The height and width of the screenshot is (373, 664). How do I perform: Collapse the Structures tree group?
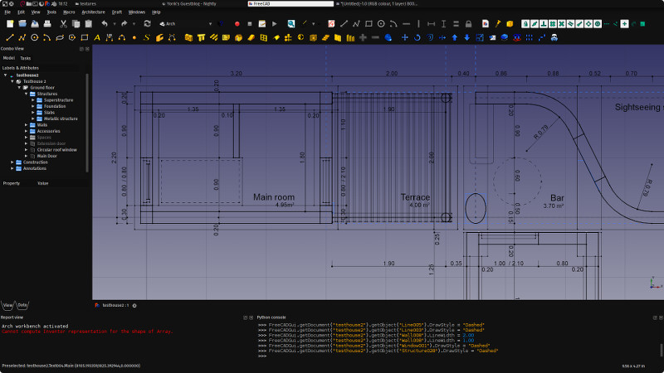26,94
